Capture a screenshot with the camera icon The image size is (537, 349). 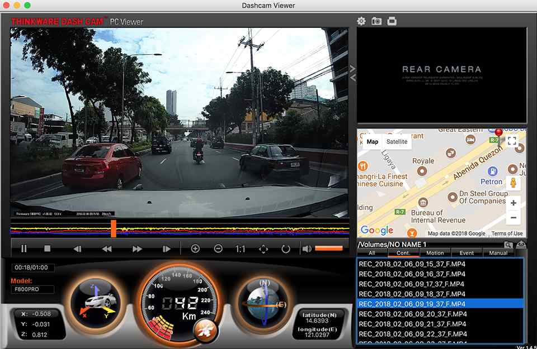pos(376,21)
